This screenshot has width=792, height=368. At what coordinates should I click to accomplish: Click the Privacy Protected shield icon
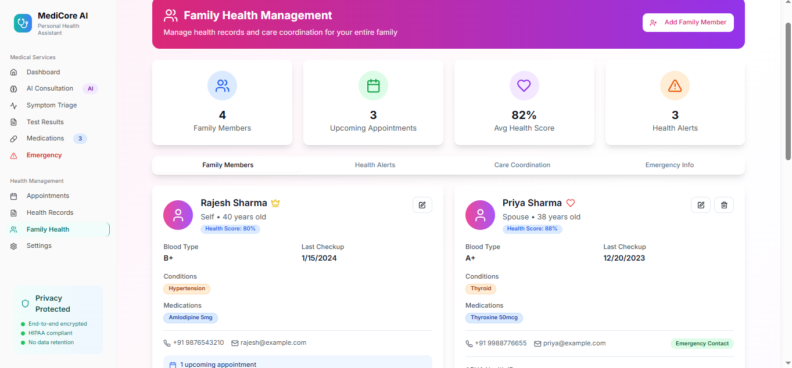pyautogui.click(x=25, y=304)
